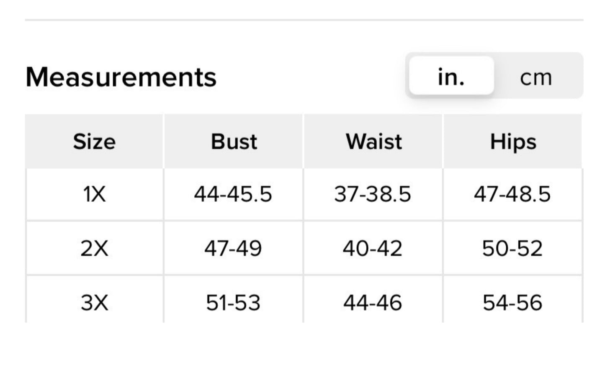
Task: Select hips value 54-56
Action: pos(512,302)
